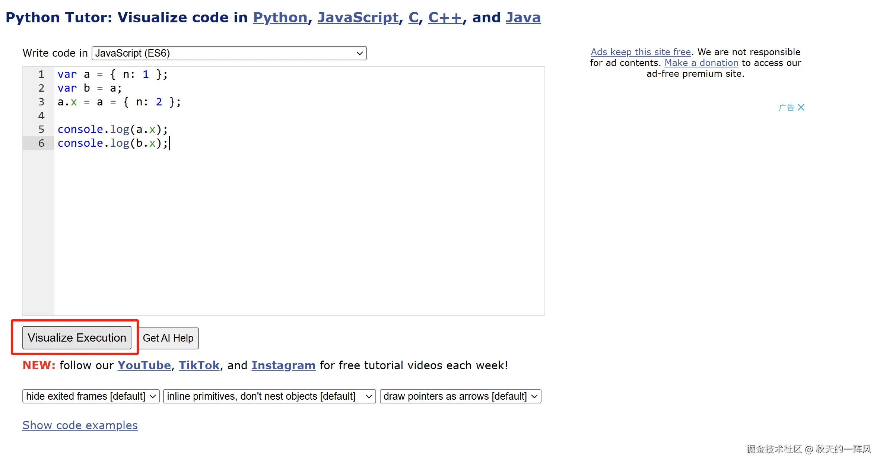
Task: Click line number 3 in the editor gutter
Action: pyautogui.click(x=41, y=102)
